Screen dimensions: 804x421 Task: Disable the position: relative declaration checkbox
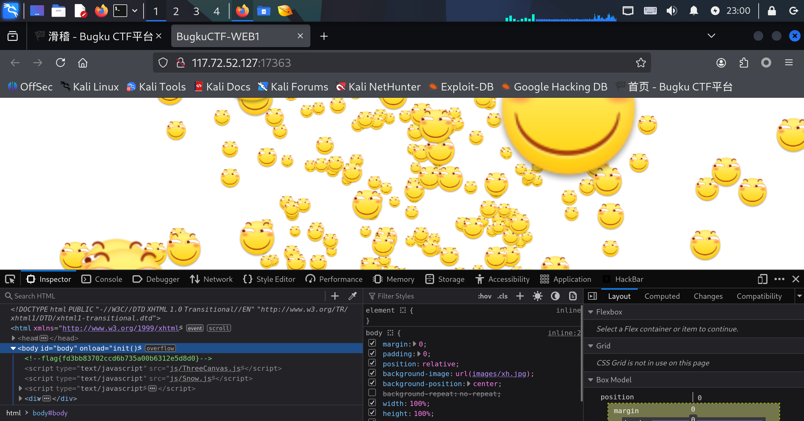(372, 363)
